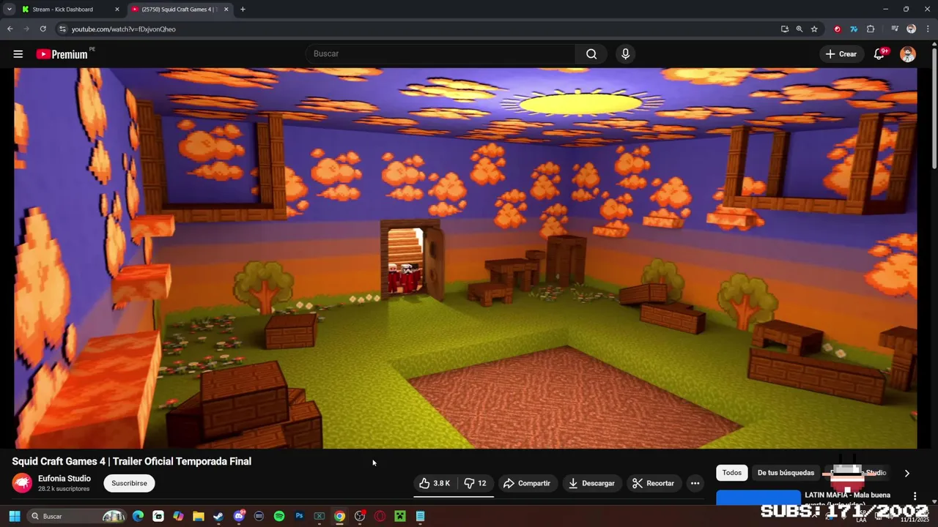Click install app icon in address bar

click(x=785, y=29)
